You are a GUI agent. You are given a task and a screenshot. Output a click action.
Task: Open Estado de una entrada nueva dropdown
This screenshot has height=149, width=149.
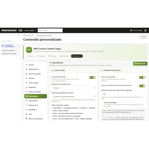click(x=74, y=88)
